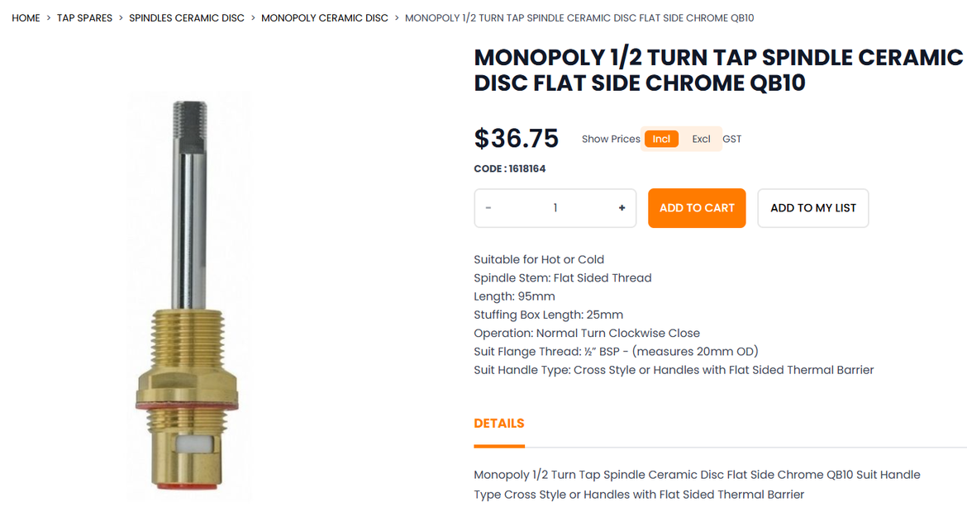The height and width of the screenshot is (507, 967).
Task: Open the MONOPOLY CERAMIC DISC category
Action: [x=325, y=17]
